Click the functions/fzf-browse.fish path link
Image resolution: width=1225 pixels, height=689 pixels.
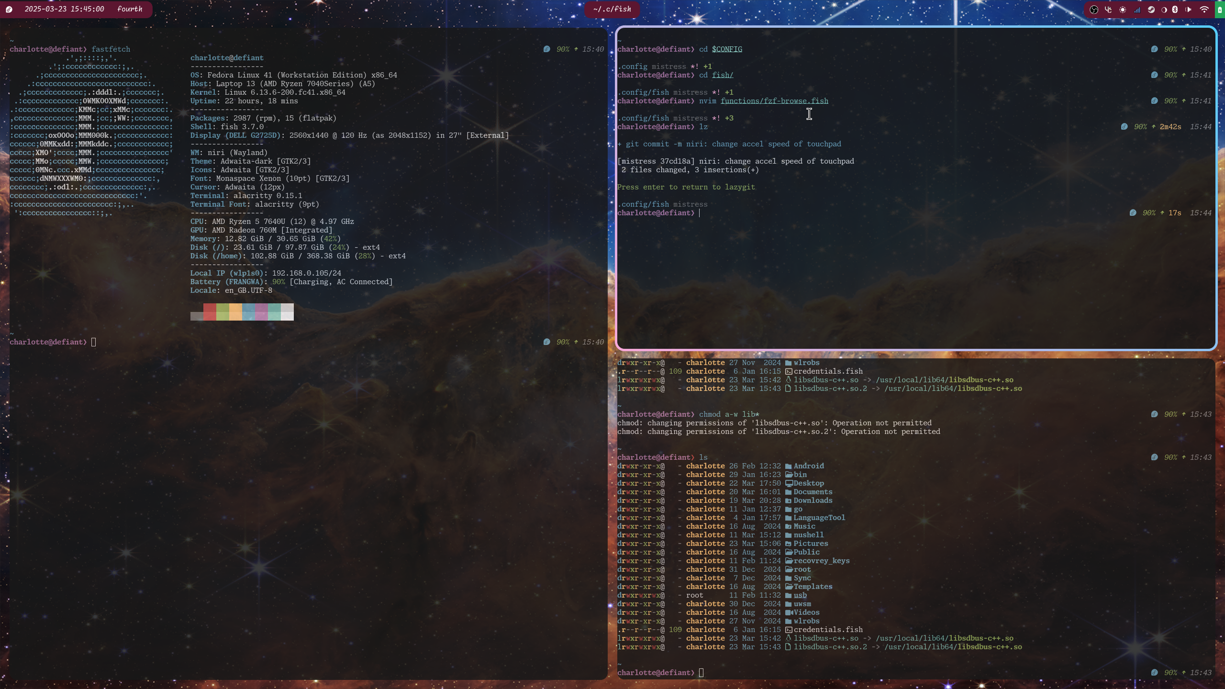pos(774,101)
